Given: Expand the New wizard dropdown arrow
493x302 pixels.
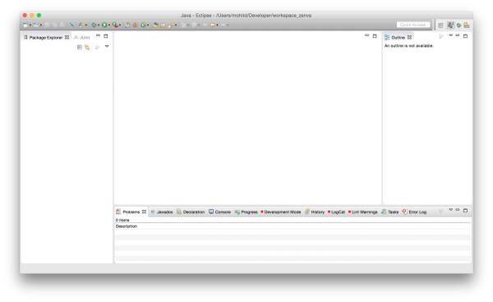Looking at the screenshot, I should [x=30, y=26].
